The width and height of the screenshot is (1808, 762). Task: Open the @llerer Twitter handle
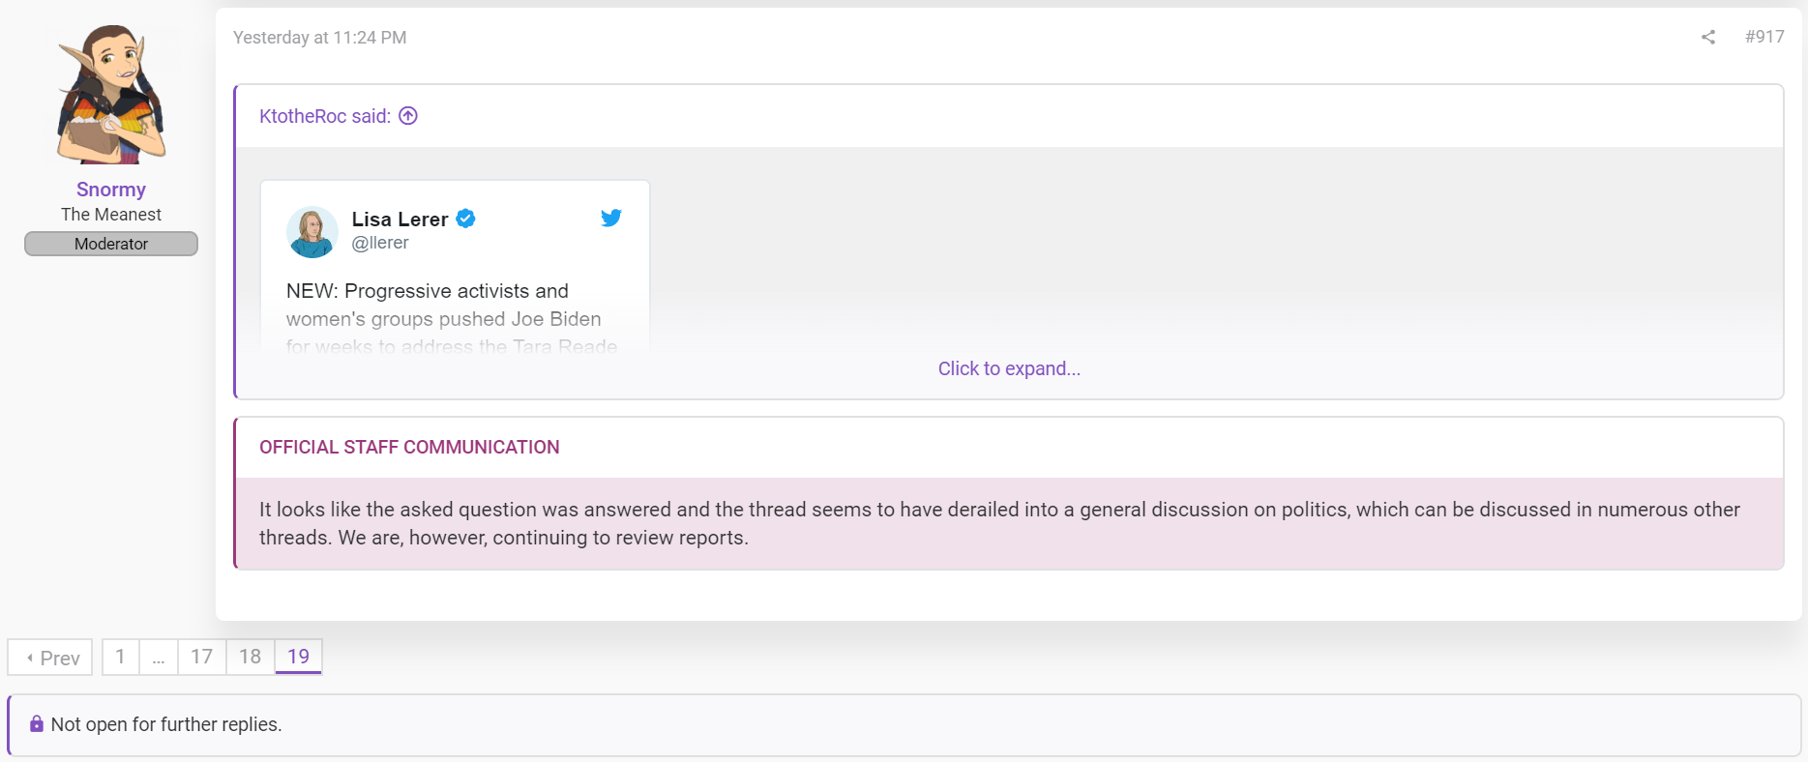[x=380, y=243]
